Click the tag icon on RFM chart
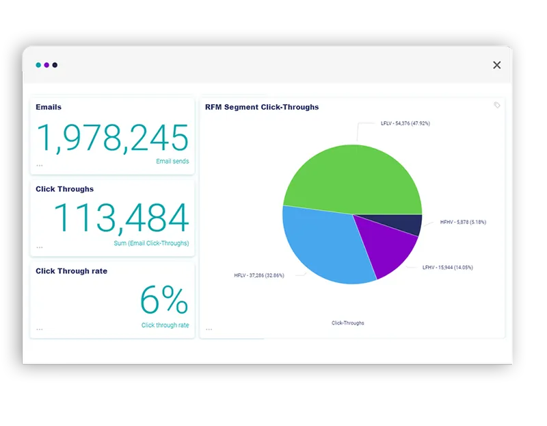 click(x=497, y=105)
